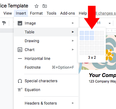Expand the Drawing submenu arrow
Screen dimensions: 116x109
click(x=73, y=41)
